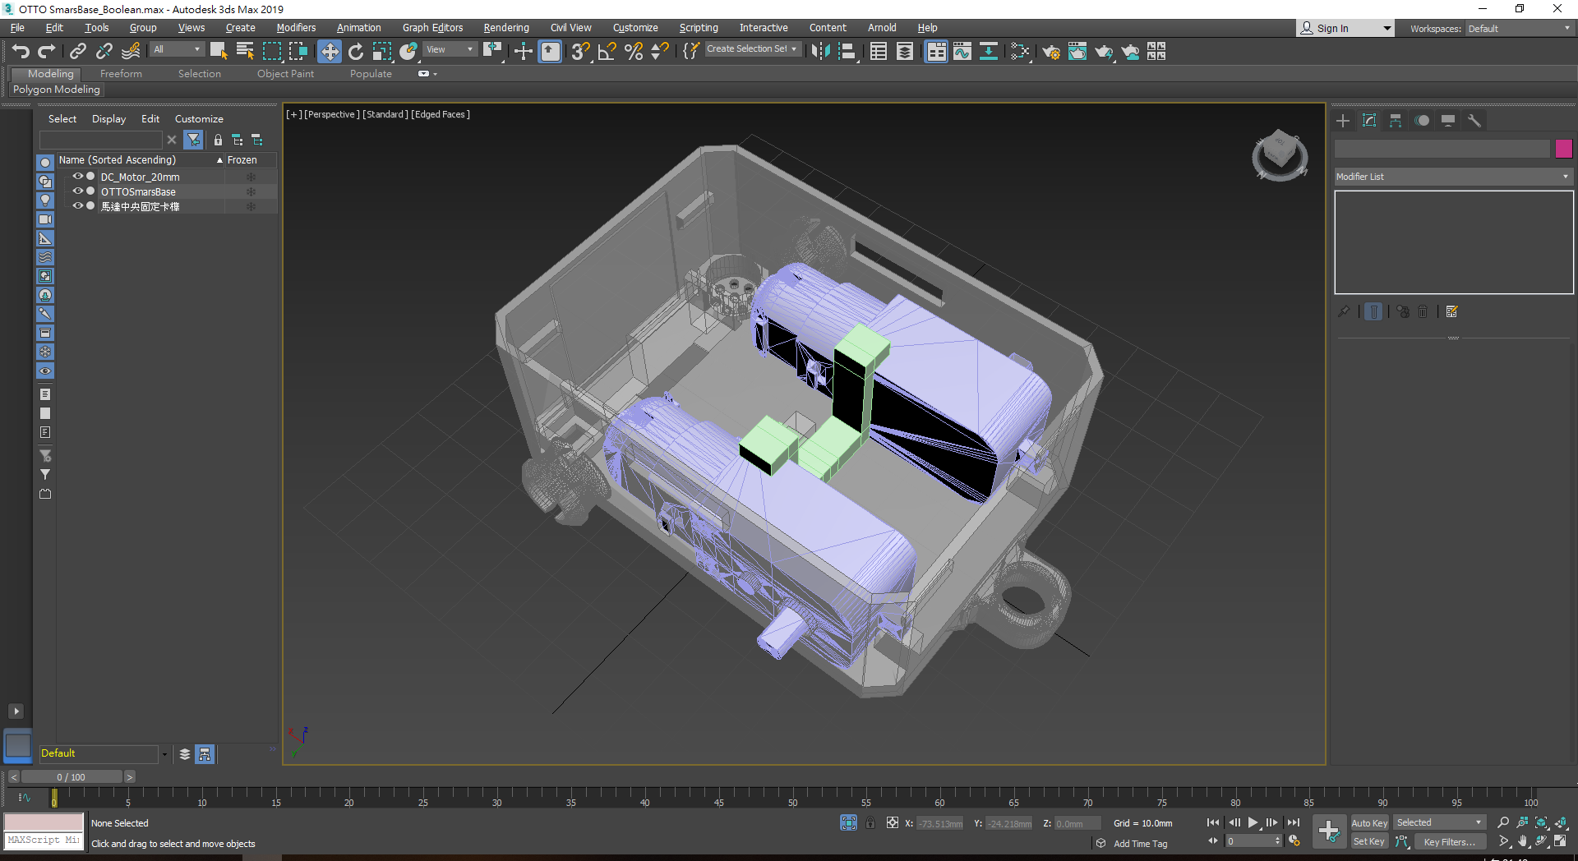
Task: Switch to the Freeform ribbon tab
Action: click(121, 74)
